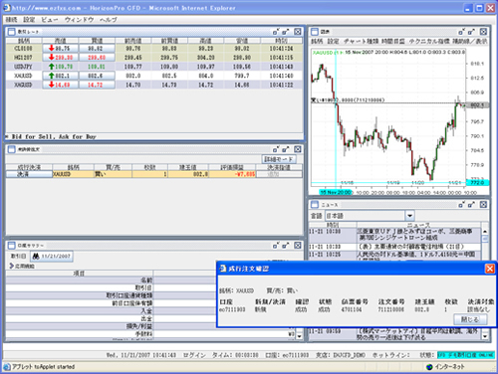Open the news language dropdown
Screen dimensions: 498x374
point(409,216)
